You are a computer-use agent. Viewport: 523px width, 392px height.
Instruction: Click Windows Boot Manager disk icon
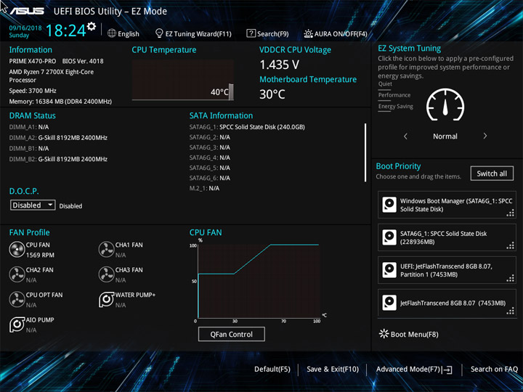(389, 205)
